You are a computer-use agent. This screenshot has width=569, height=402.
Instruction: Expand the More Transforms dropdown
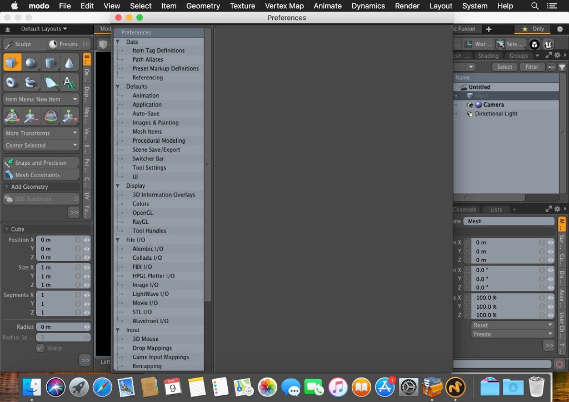[x=41, y=133]
